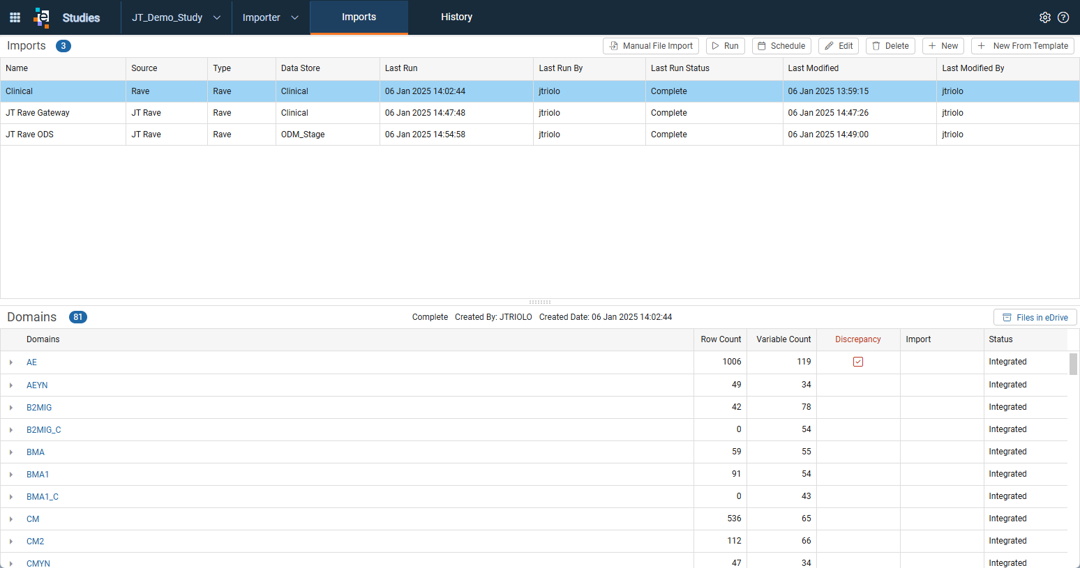Open the Schedule dialog

coord(781,46)
